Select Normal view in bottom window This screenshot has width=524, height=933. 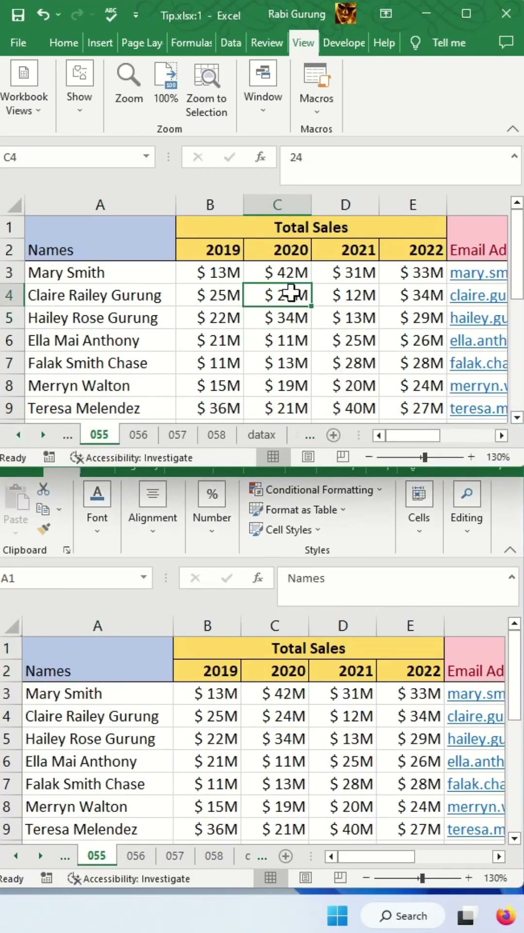[270, 878]
